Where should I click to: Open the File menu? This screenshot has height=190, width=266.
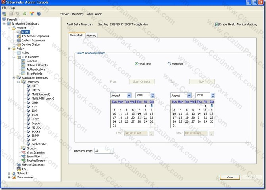point(4,8)
